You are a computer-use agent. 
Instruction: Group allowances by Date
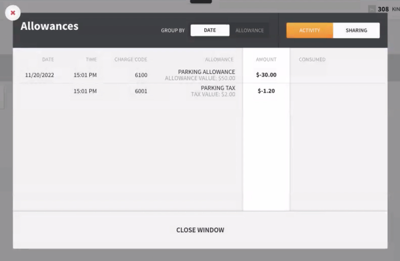[x=210, y=30]
